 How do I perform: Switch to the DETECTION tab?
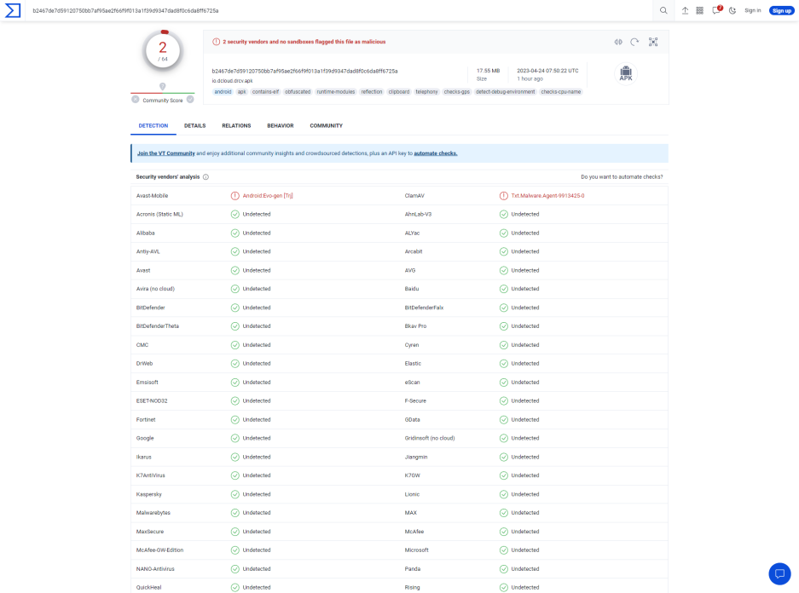click(x=153, y=126)
